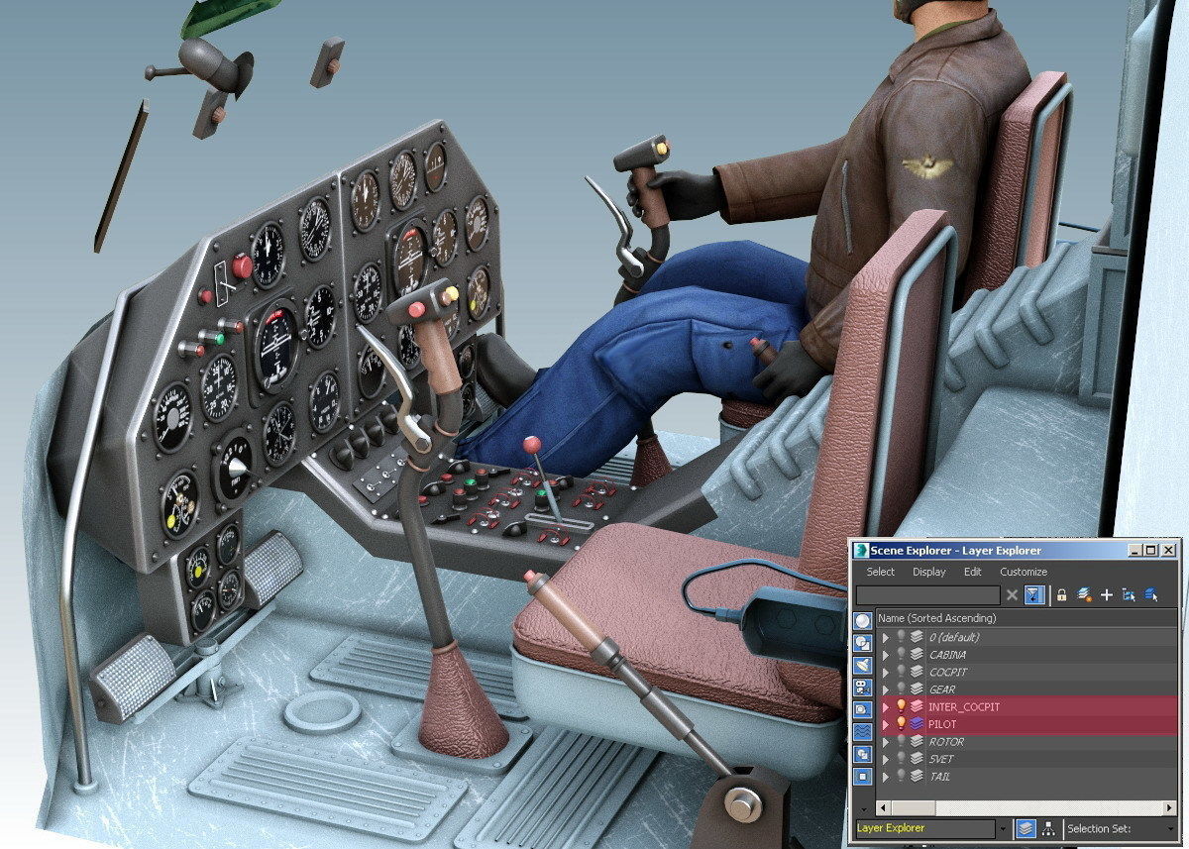Click the layer stack icon of PILOT

pyautogui.click(x=917, y=724)
